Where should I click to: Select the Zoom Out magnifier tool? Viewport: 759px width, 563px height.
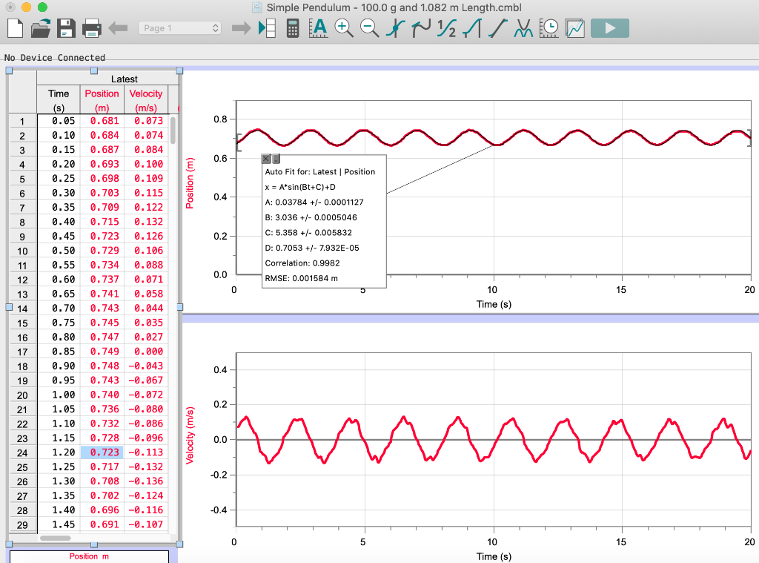(369, 28)
